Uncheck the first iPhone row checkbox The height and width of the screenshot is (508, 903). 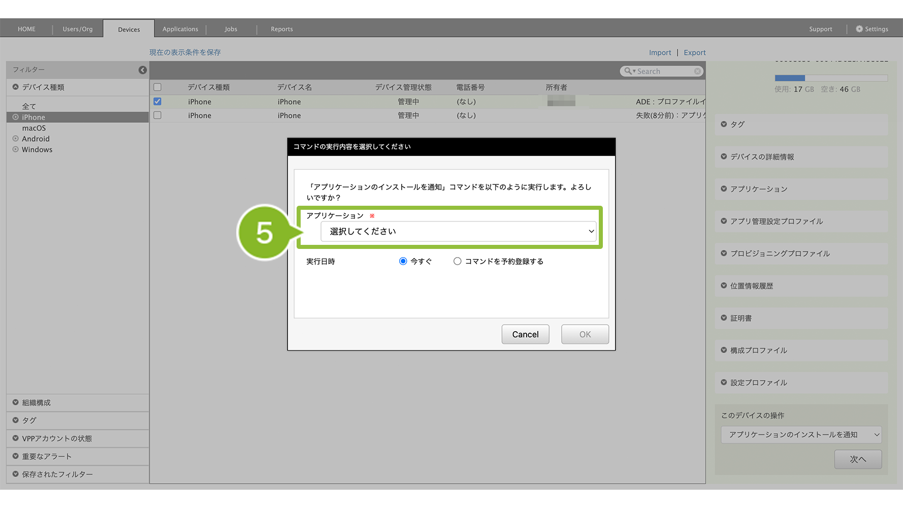point(157,102)
